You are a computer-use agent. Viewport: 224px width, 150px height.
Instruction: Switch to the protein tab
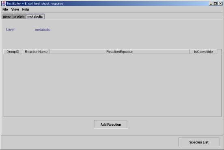coord(19,17)
